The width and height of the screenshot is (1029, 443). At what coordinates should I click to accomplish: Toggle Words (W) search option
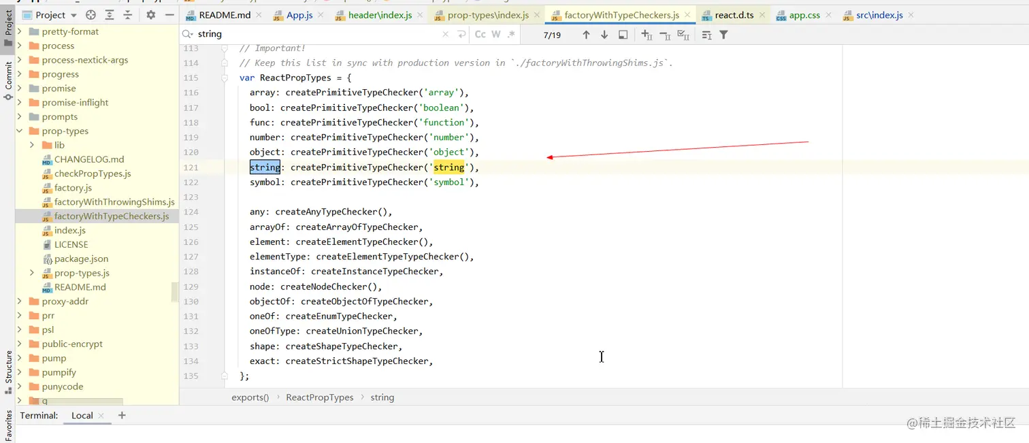point(496,34)
